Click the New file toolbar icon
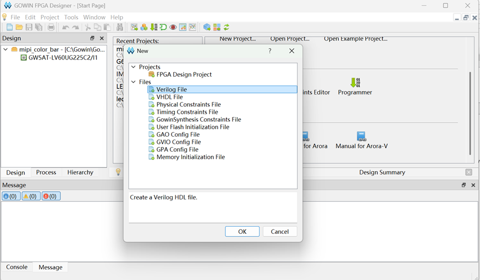Viewport: 480px width, 280px height. [9, 27]
